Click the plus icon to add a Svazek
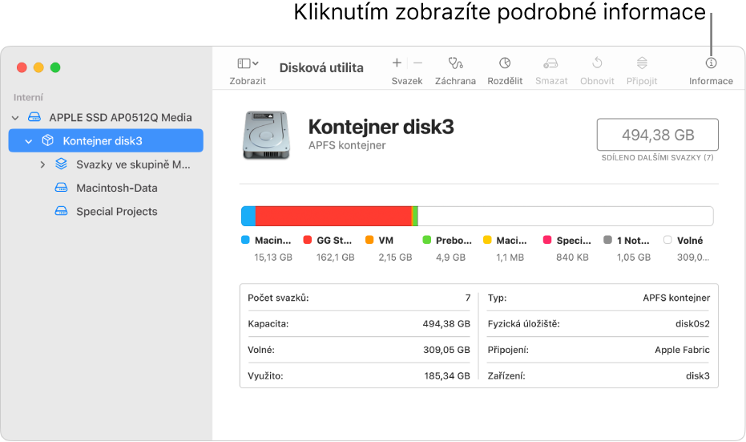Image resolution: width=746 pixels, height=442 pixels. (397, 63)
